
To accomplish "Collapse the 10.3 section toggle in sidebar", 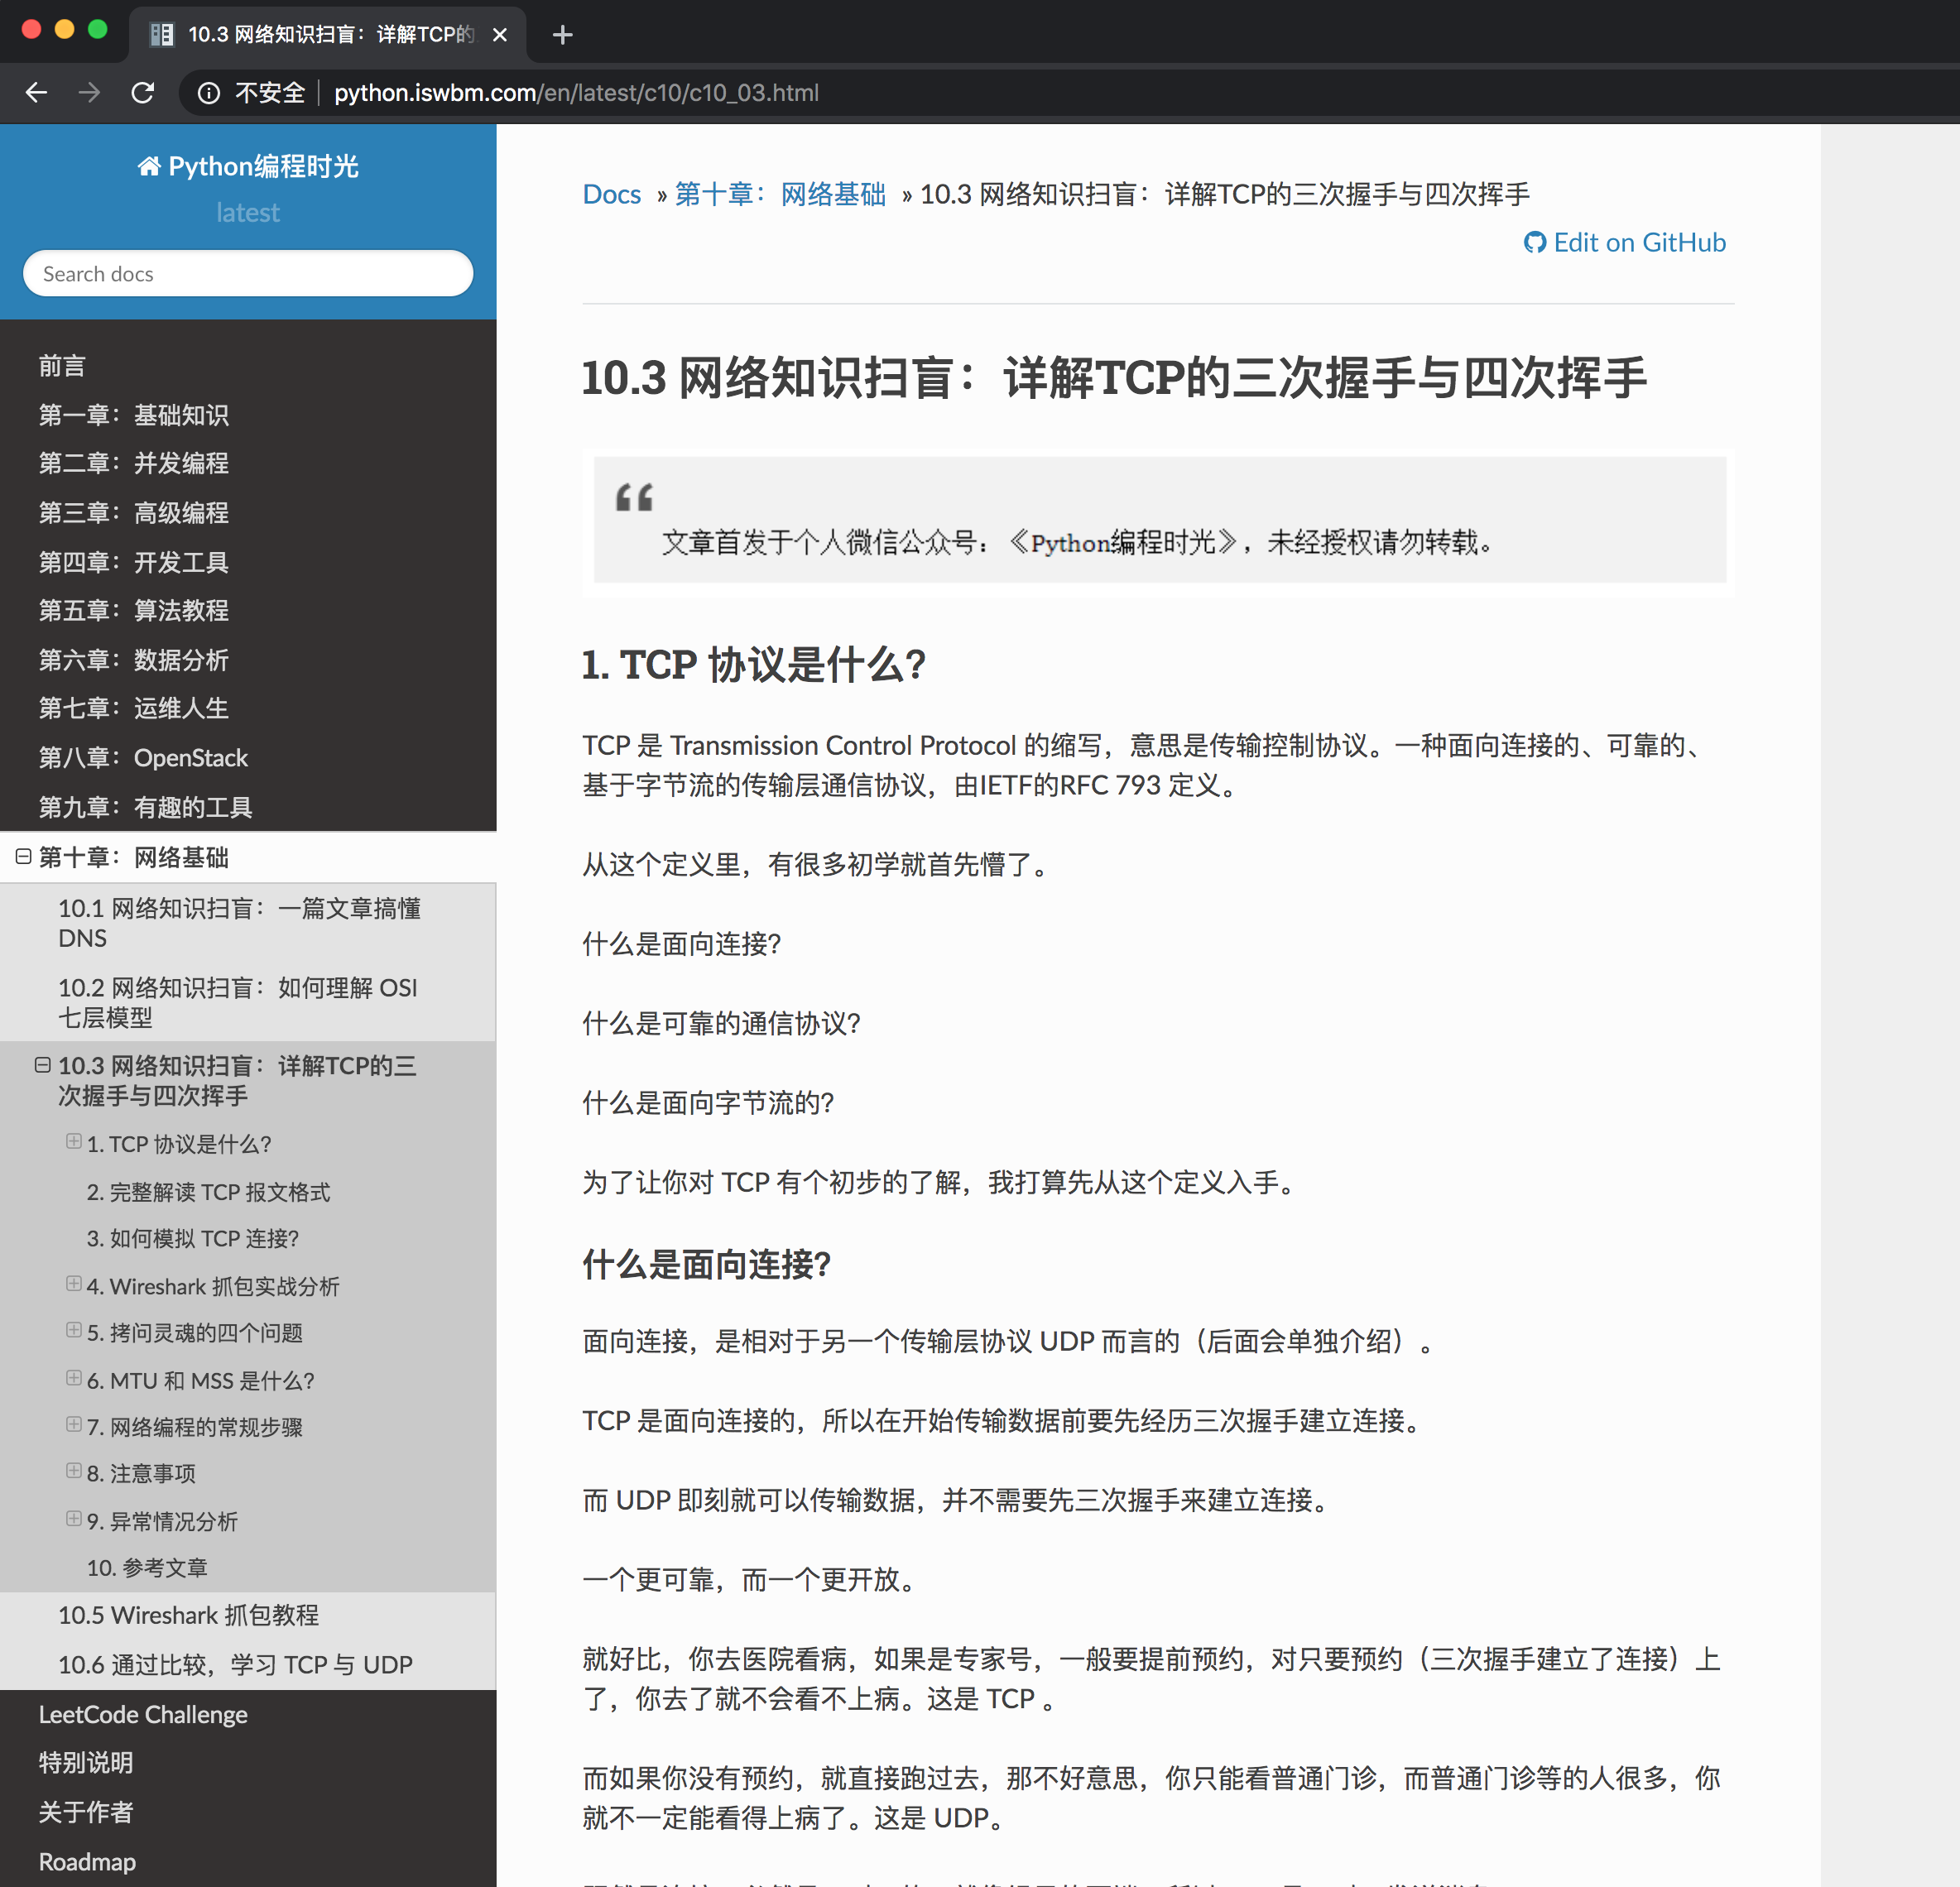I will click(x=43, y=1065).
